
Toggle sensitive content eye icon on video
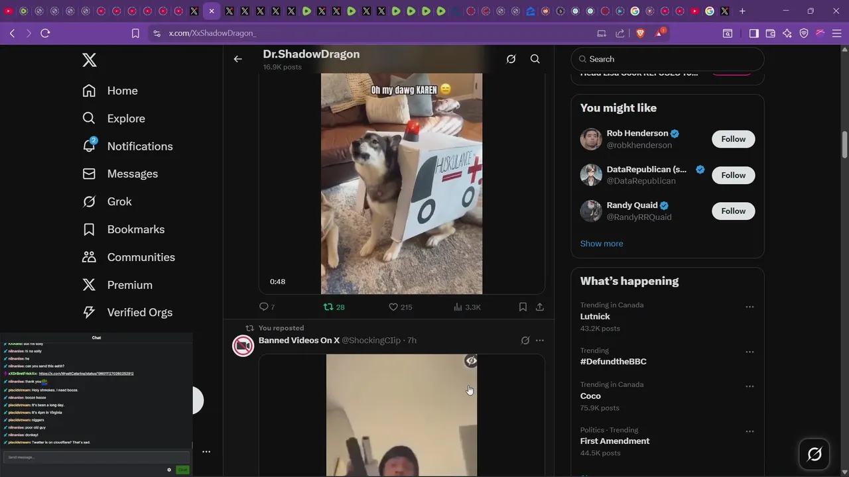[x=471, y=361]
